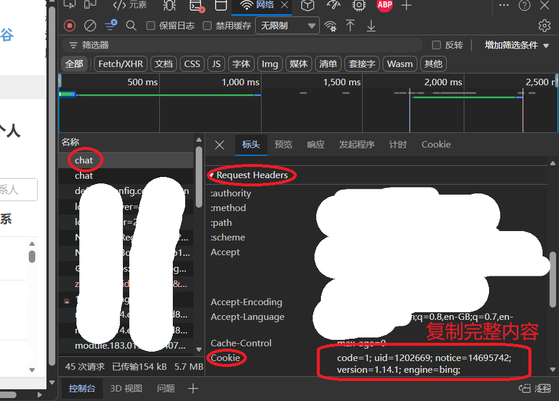The width and height of the screenshot is (559, 401).
Task: Open the Performance gauge icon tab
Action: (x=333, y=5)
